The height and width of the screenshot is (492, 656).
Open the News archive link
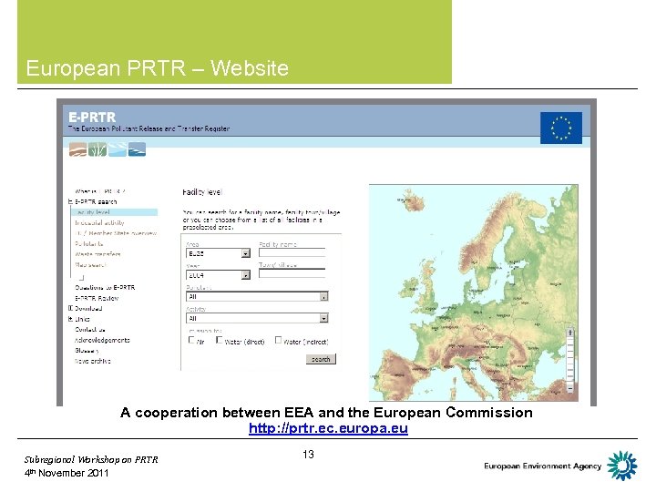[x=92, y=361]
